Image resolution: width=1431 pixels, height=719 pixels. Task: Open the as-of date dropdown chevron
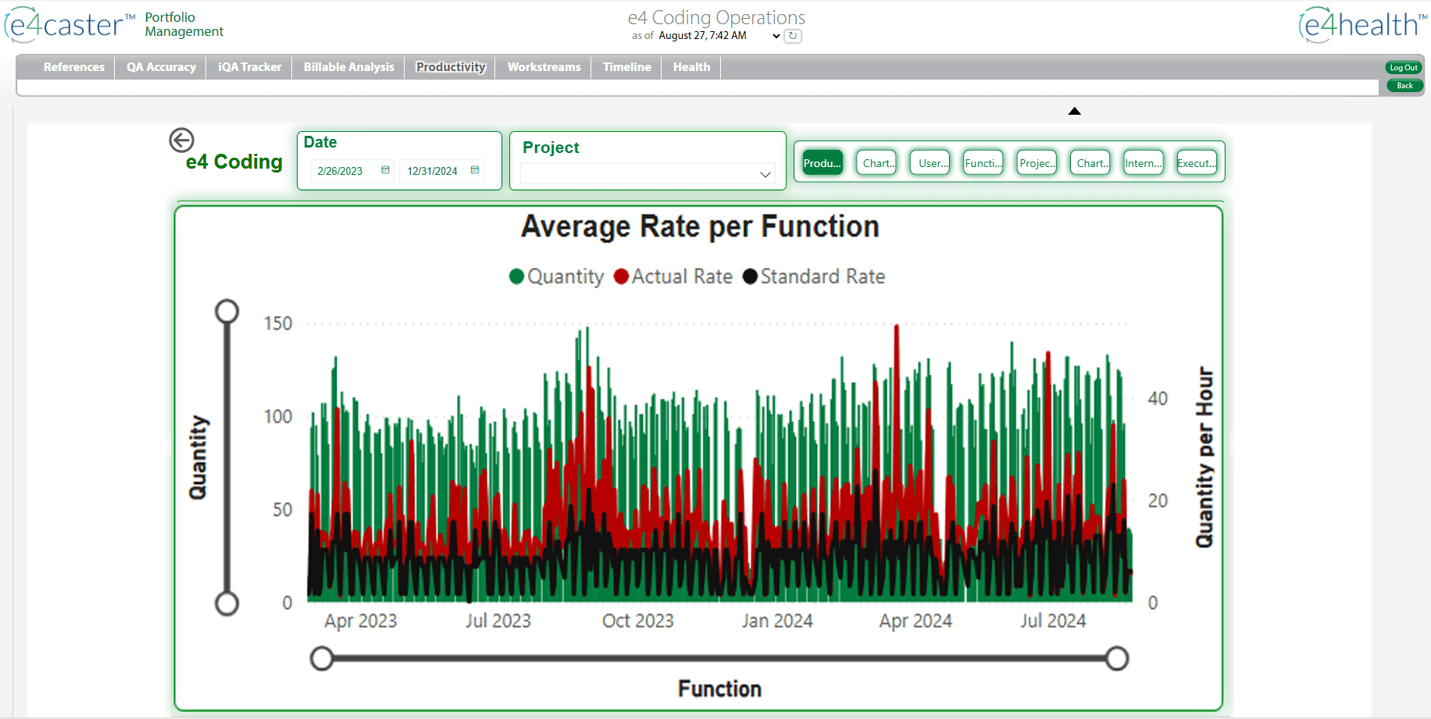pyautogui.click(x=776, y=36)
